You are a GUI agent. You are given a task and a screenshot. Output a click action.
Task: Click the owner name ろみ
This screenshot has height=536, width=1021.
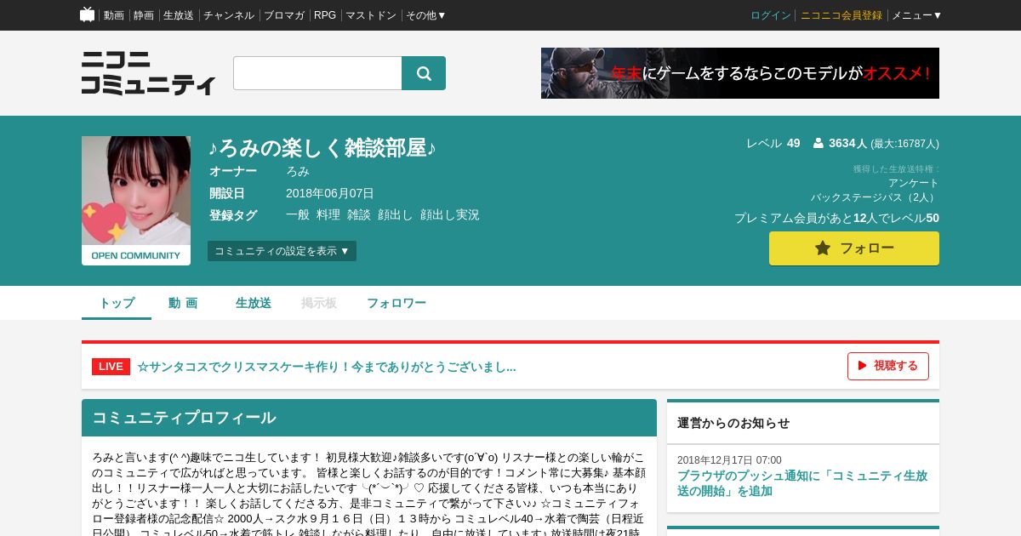(298, 171)
